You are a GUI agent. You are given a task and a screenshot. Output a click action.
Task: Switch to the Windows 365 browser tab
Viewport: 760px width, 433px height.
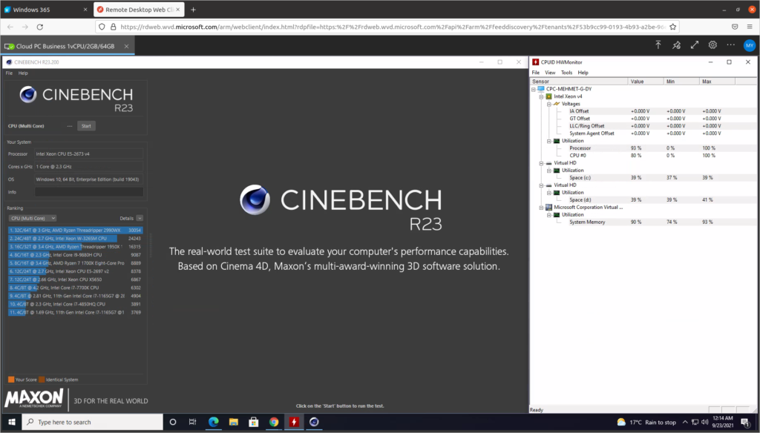click(x=45, y=10)
